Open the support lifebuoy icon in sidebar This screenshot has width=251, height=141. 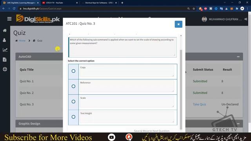tap(5, 69)
